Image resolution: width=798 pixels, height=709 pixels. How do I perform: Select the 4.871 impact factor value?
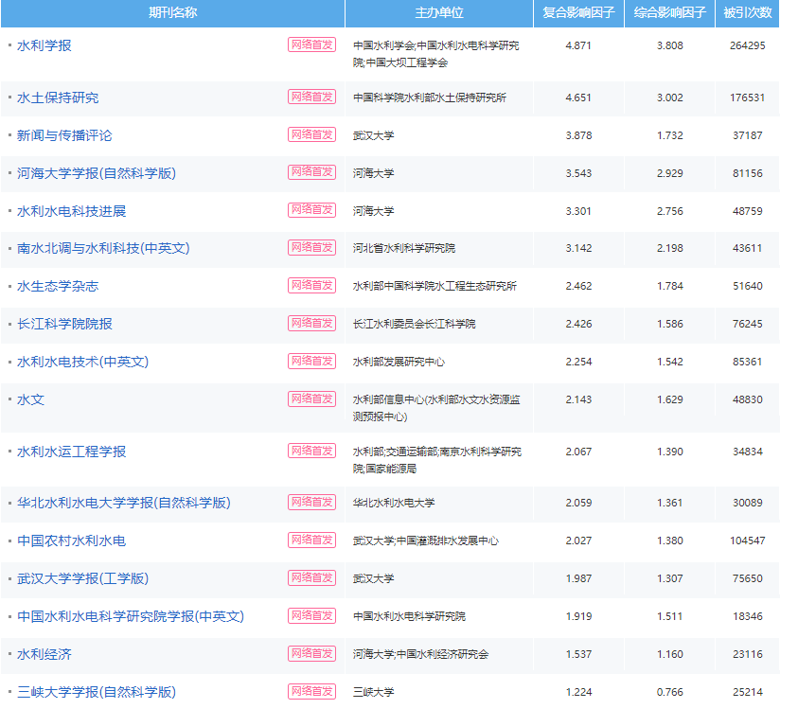(578, 45)
